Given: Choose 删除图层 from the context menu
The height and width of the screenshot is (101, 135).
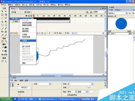Looking at the screenshot, I should 28,31.
